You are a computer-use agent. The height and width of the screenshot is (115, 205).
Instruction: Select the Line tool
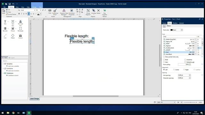[5, 36]
